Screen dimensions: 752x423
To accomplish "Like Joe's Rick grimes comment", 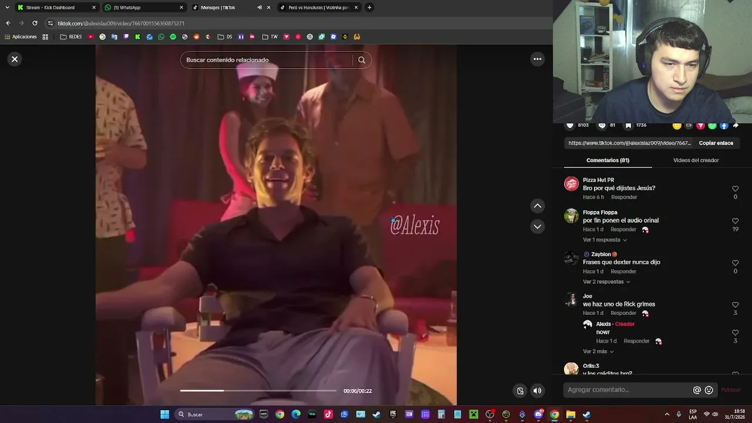I will (735, 304).
